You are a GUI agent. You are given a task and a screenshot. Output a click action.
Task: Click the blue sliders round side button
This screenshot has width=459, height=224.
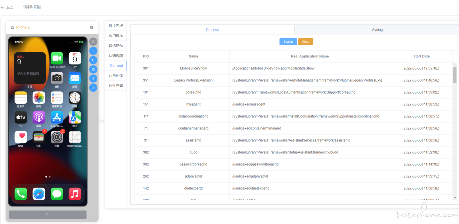[x=93, y=51]
